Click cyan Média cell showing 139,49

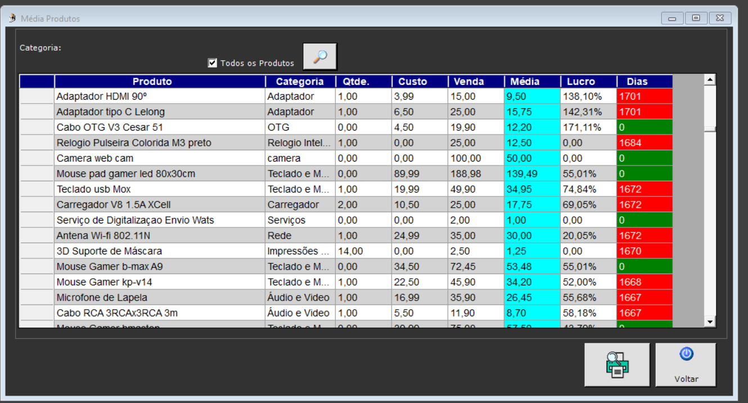coord(531,174)
